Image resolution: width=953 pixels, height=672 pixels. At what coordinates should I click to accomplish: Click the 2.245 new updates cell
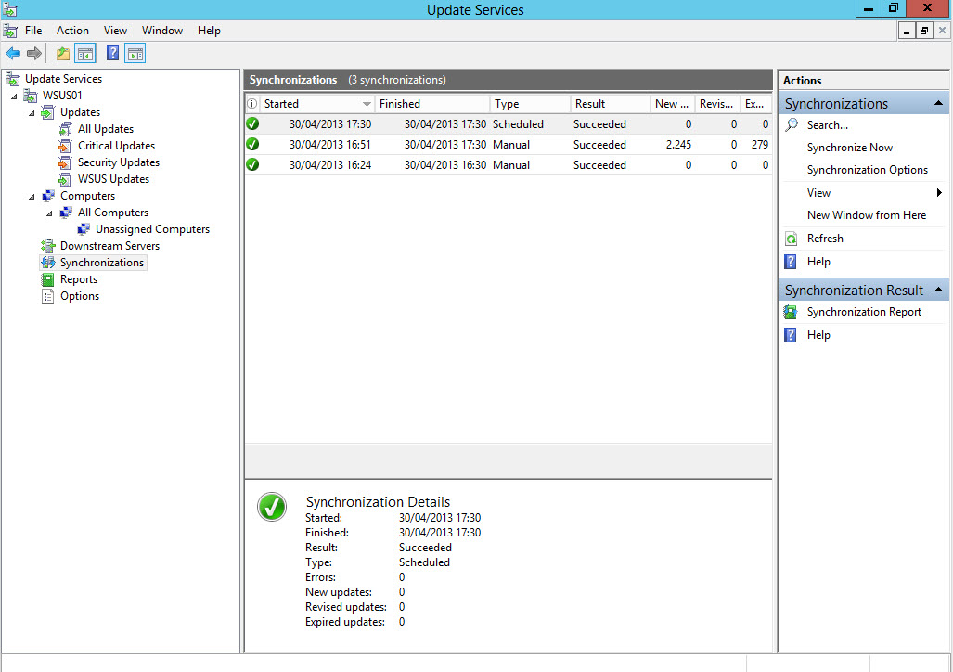(x=678, y=145)
